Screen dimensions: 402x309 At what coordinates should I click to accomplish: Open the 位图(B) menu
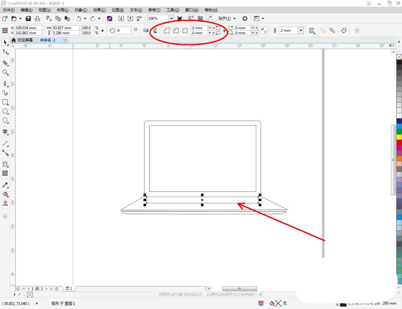pos(118,10)
